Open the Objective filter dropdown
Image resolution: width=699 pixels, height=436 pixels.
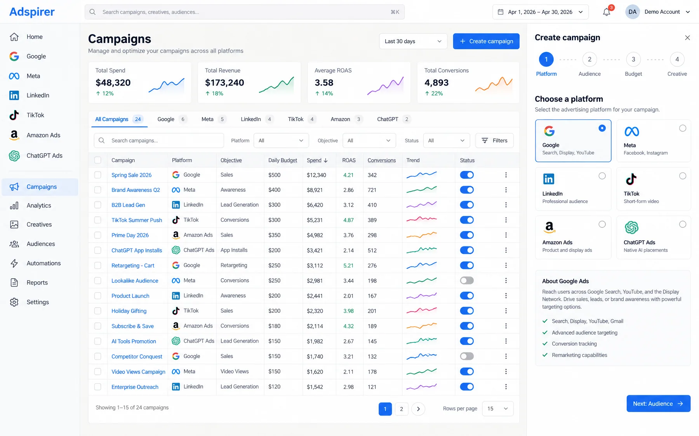369,141
